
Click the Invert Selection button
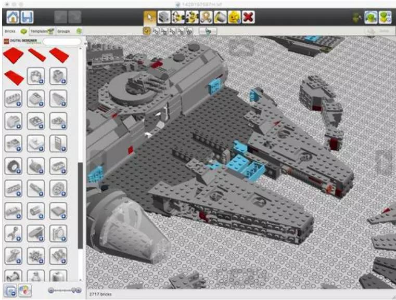pos(208,31)
